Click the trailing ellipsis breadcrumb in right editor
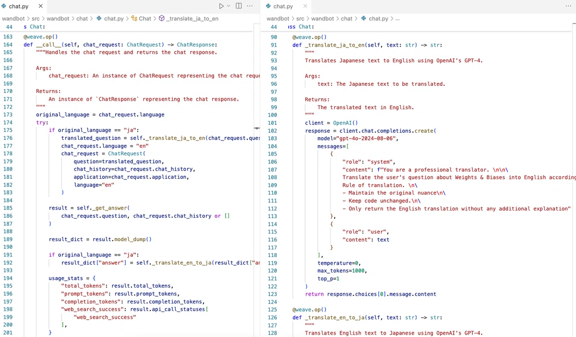This screenshot has width=576, height=337. click(397, 19)
